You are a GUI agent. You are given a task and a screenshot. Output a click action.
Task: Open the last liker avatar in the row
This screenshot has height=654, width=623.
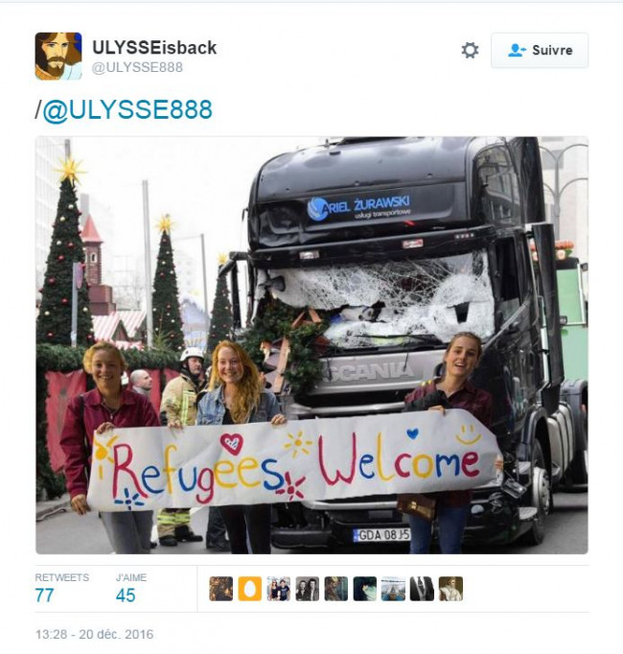(x=450, y=589)
